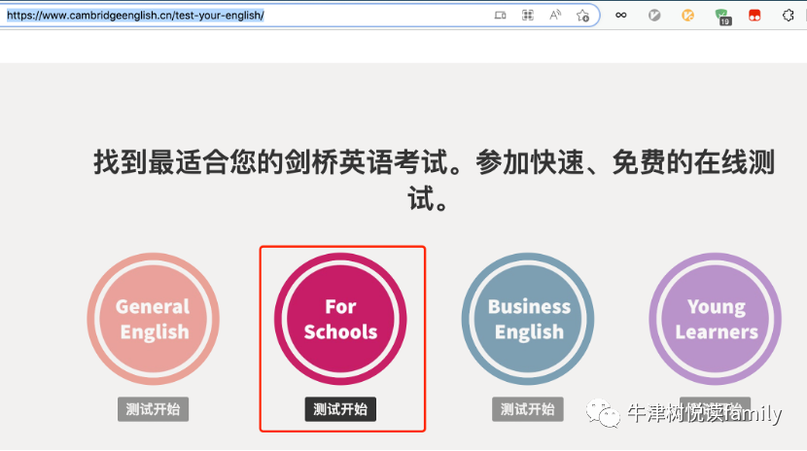This screenshot has width=807, height=451.
Task: Open the gray round extension icon
Action: [x=654, y=16]
